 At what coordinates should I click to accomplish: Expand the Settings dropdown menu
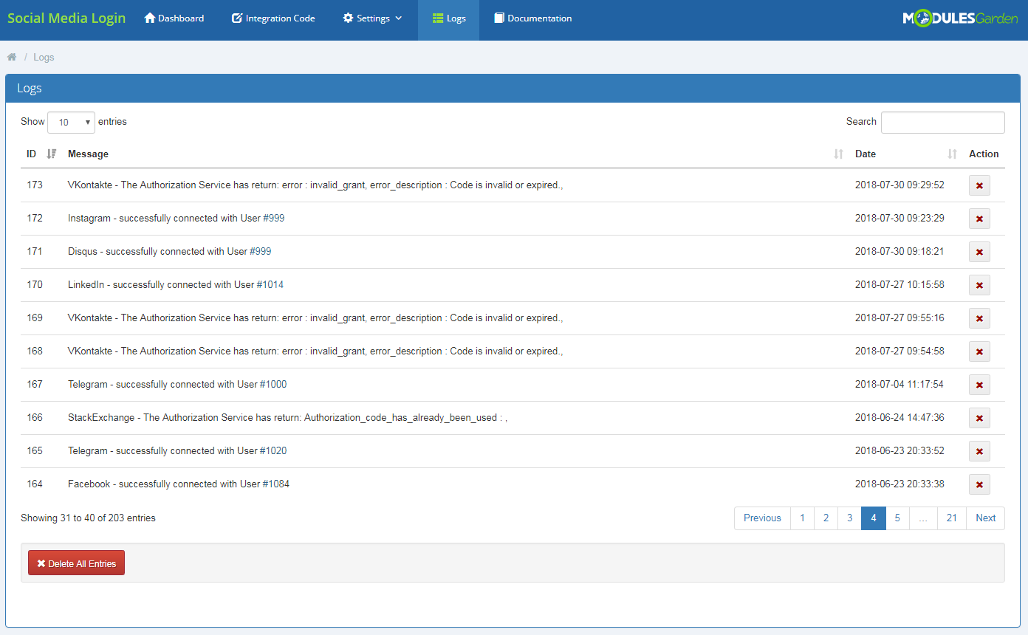(373, 18)
